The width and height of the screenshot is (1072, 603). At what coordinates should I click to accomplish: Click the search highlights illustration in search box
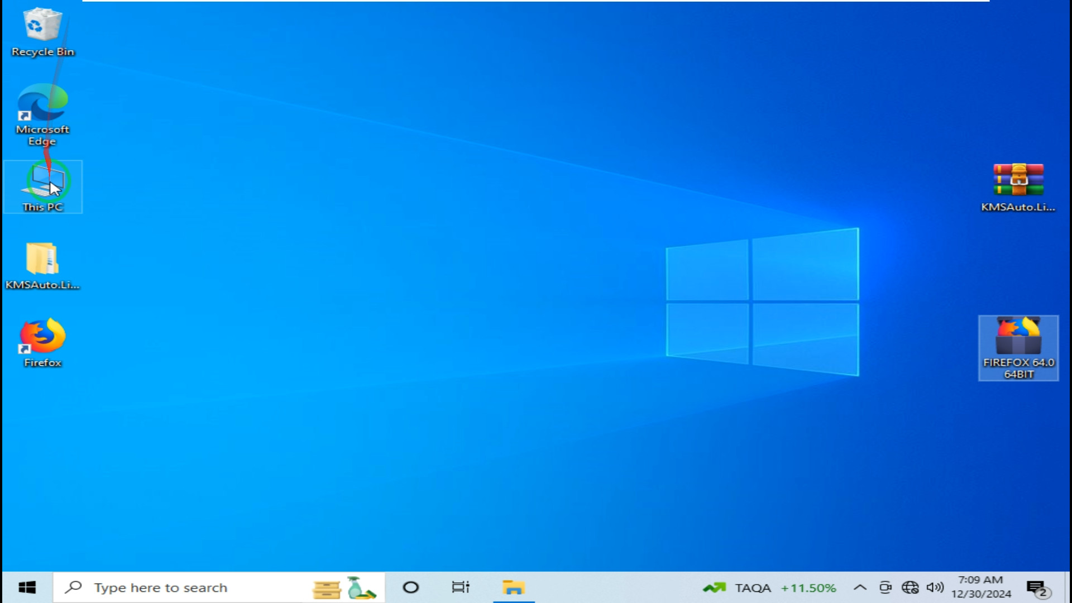[344, 588]
